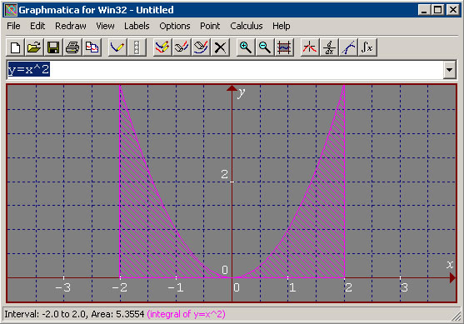Click the Draw Tangent line icon
Image resolution: width=464 pixels, height=324 pixels.
pos(348,47)
